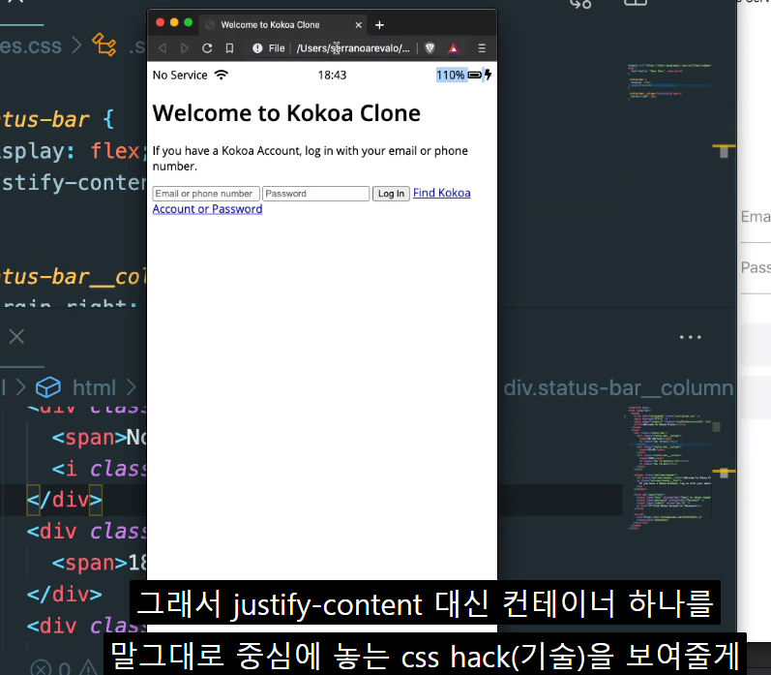Click the yellow minimize window button
Screen dimensions: 771x675
174,22
